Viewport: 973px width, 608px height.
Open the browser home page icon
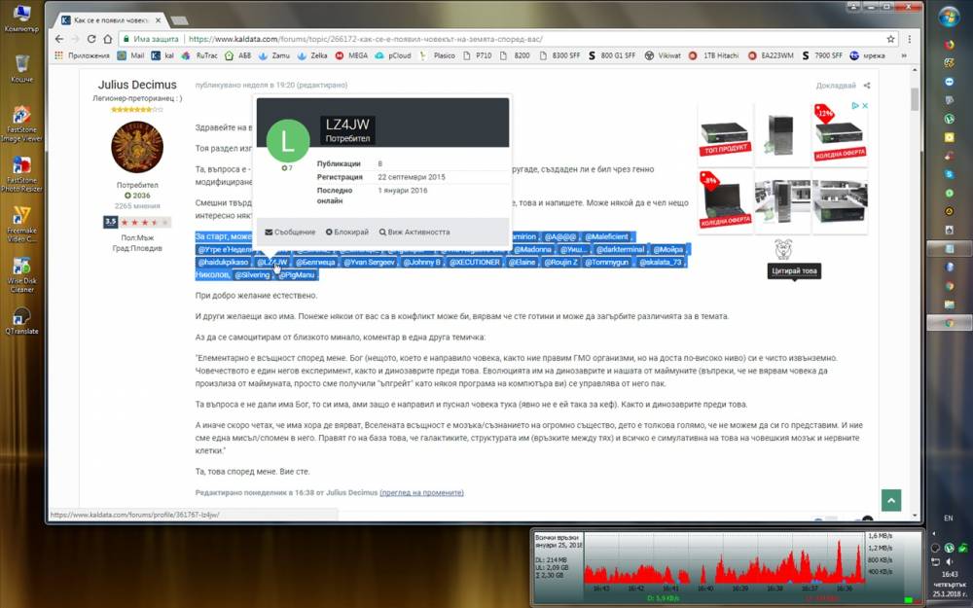coord(107,39)
